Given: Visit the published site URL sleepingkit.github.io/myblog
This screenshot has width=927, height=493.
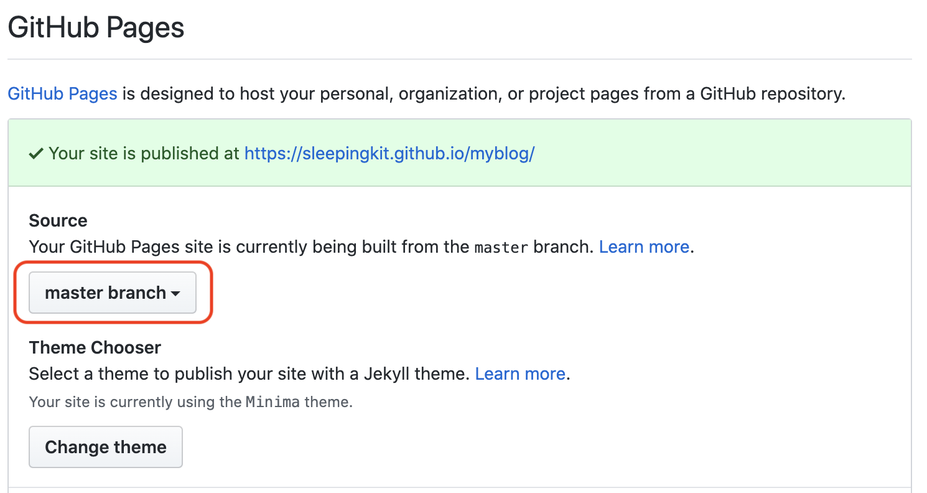Looking at the screenshot, I should pyautogui.click(x=389, y=154).
